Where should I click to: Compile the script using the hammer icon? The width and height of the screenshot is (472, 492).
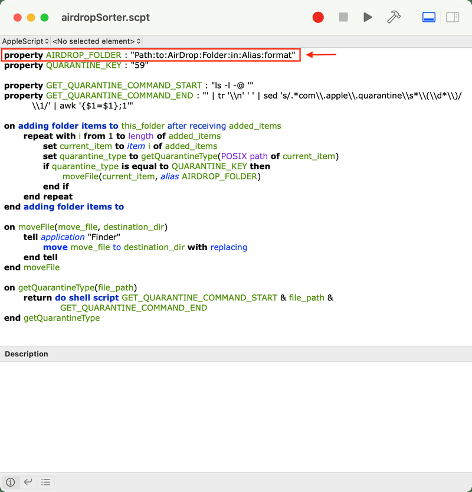coord(394,17)
